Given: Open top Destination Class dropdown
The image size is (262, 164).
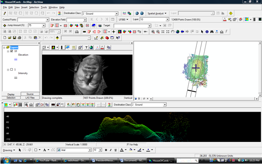Looking at the screenshot, I should pyautogui.click(x=116, y=13).
